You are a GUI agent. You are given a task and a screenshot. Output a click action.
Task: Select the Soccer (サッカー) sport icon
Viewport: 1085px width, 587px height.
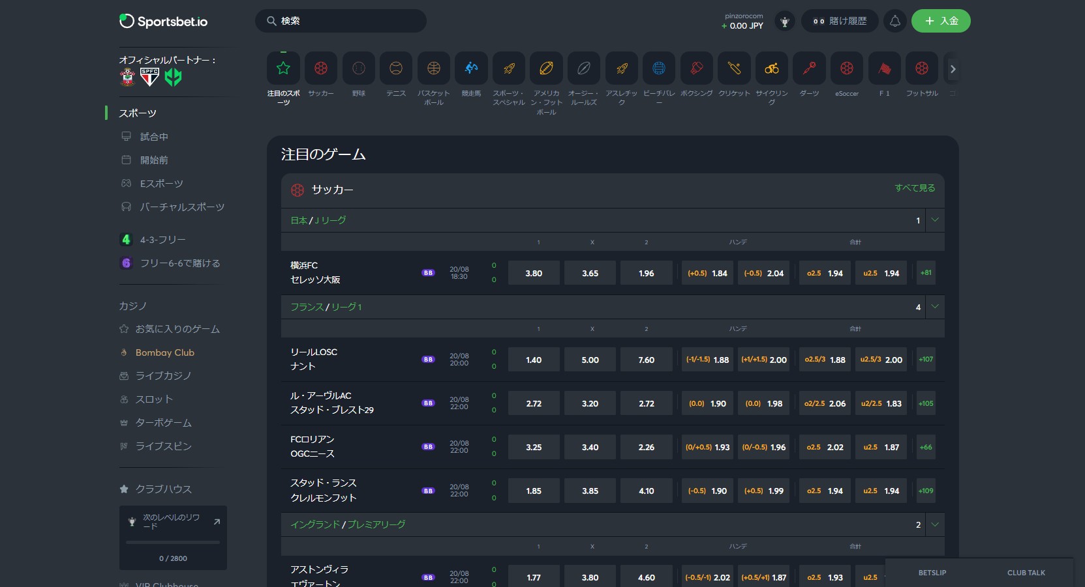321,68
